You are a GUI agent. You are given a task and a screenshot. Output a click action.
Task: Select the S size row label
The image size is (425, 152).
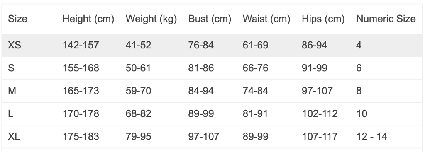click(11, 68)
